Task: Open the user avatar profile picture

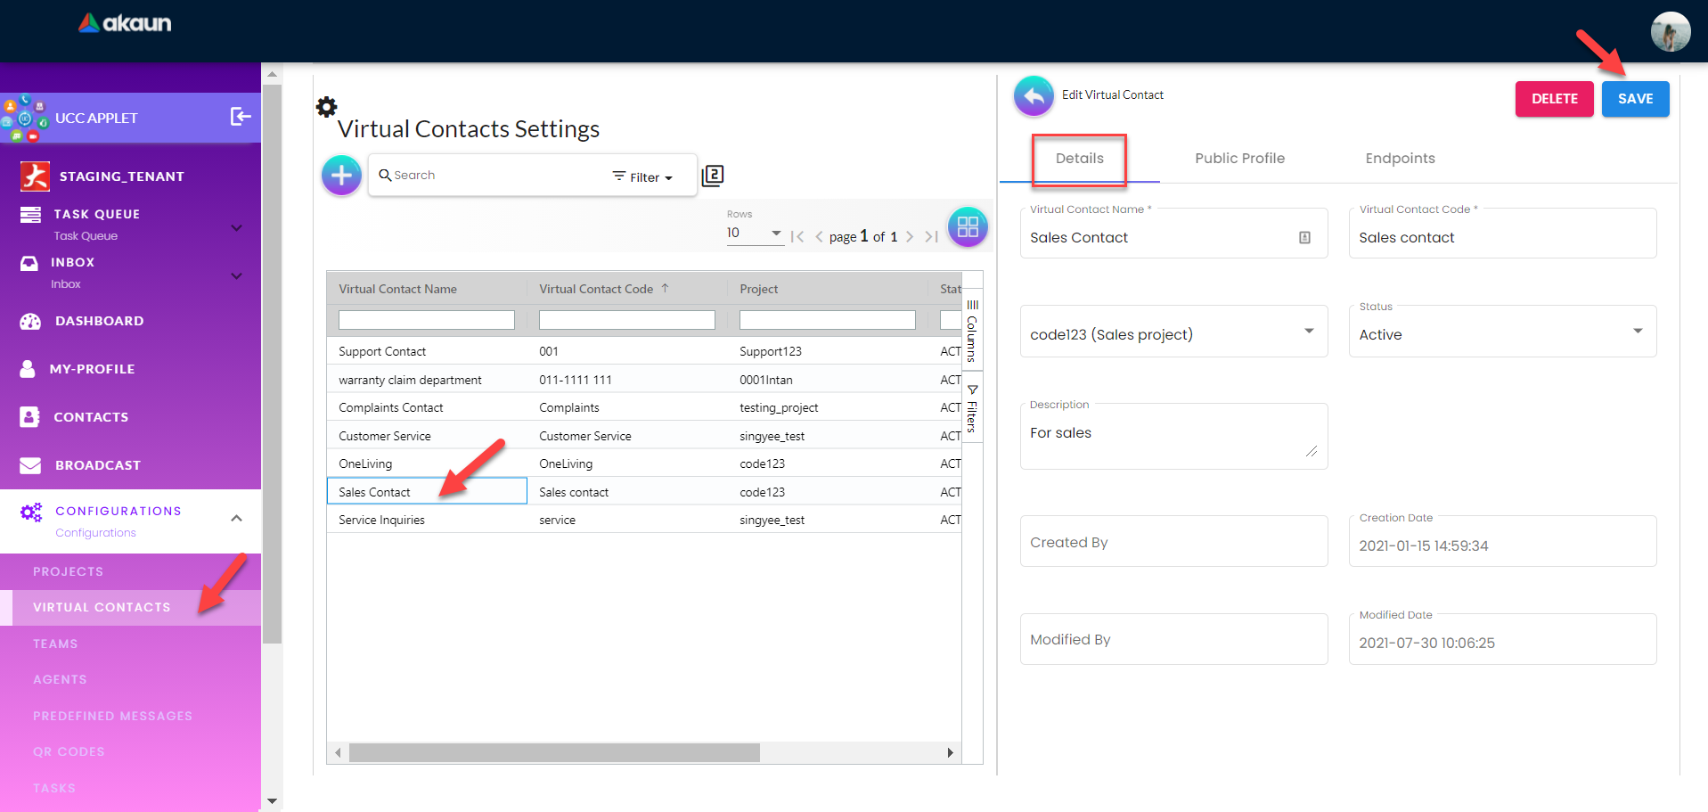Action: (1670, 32)
